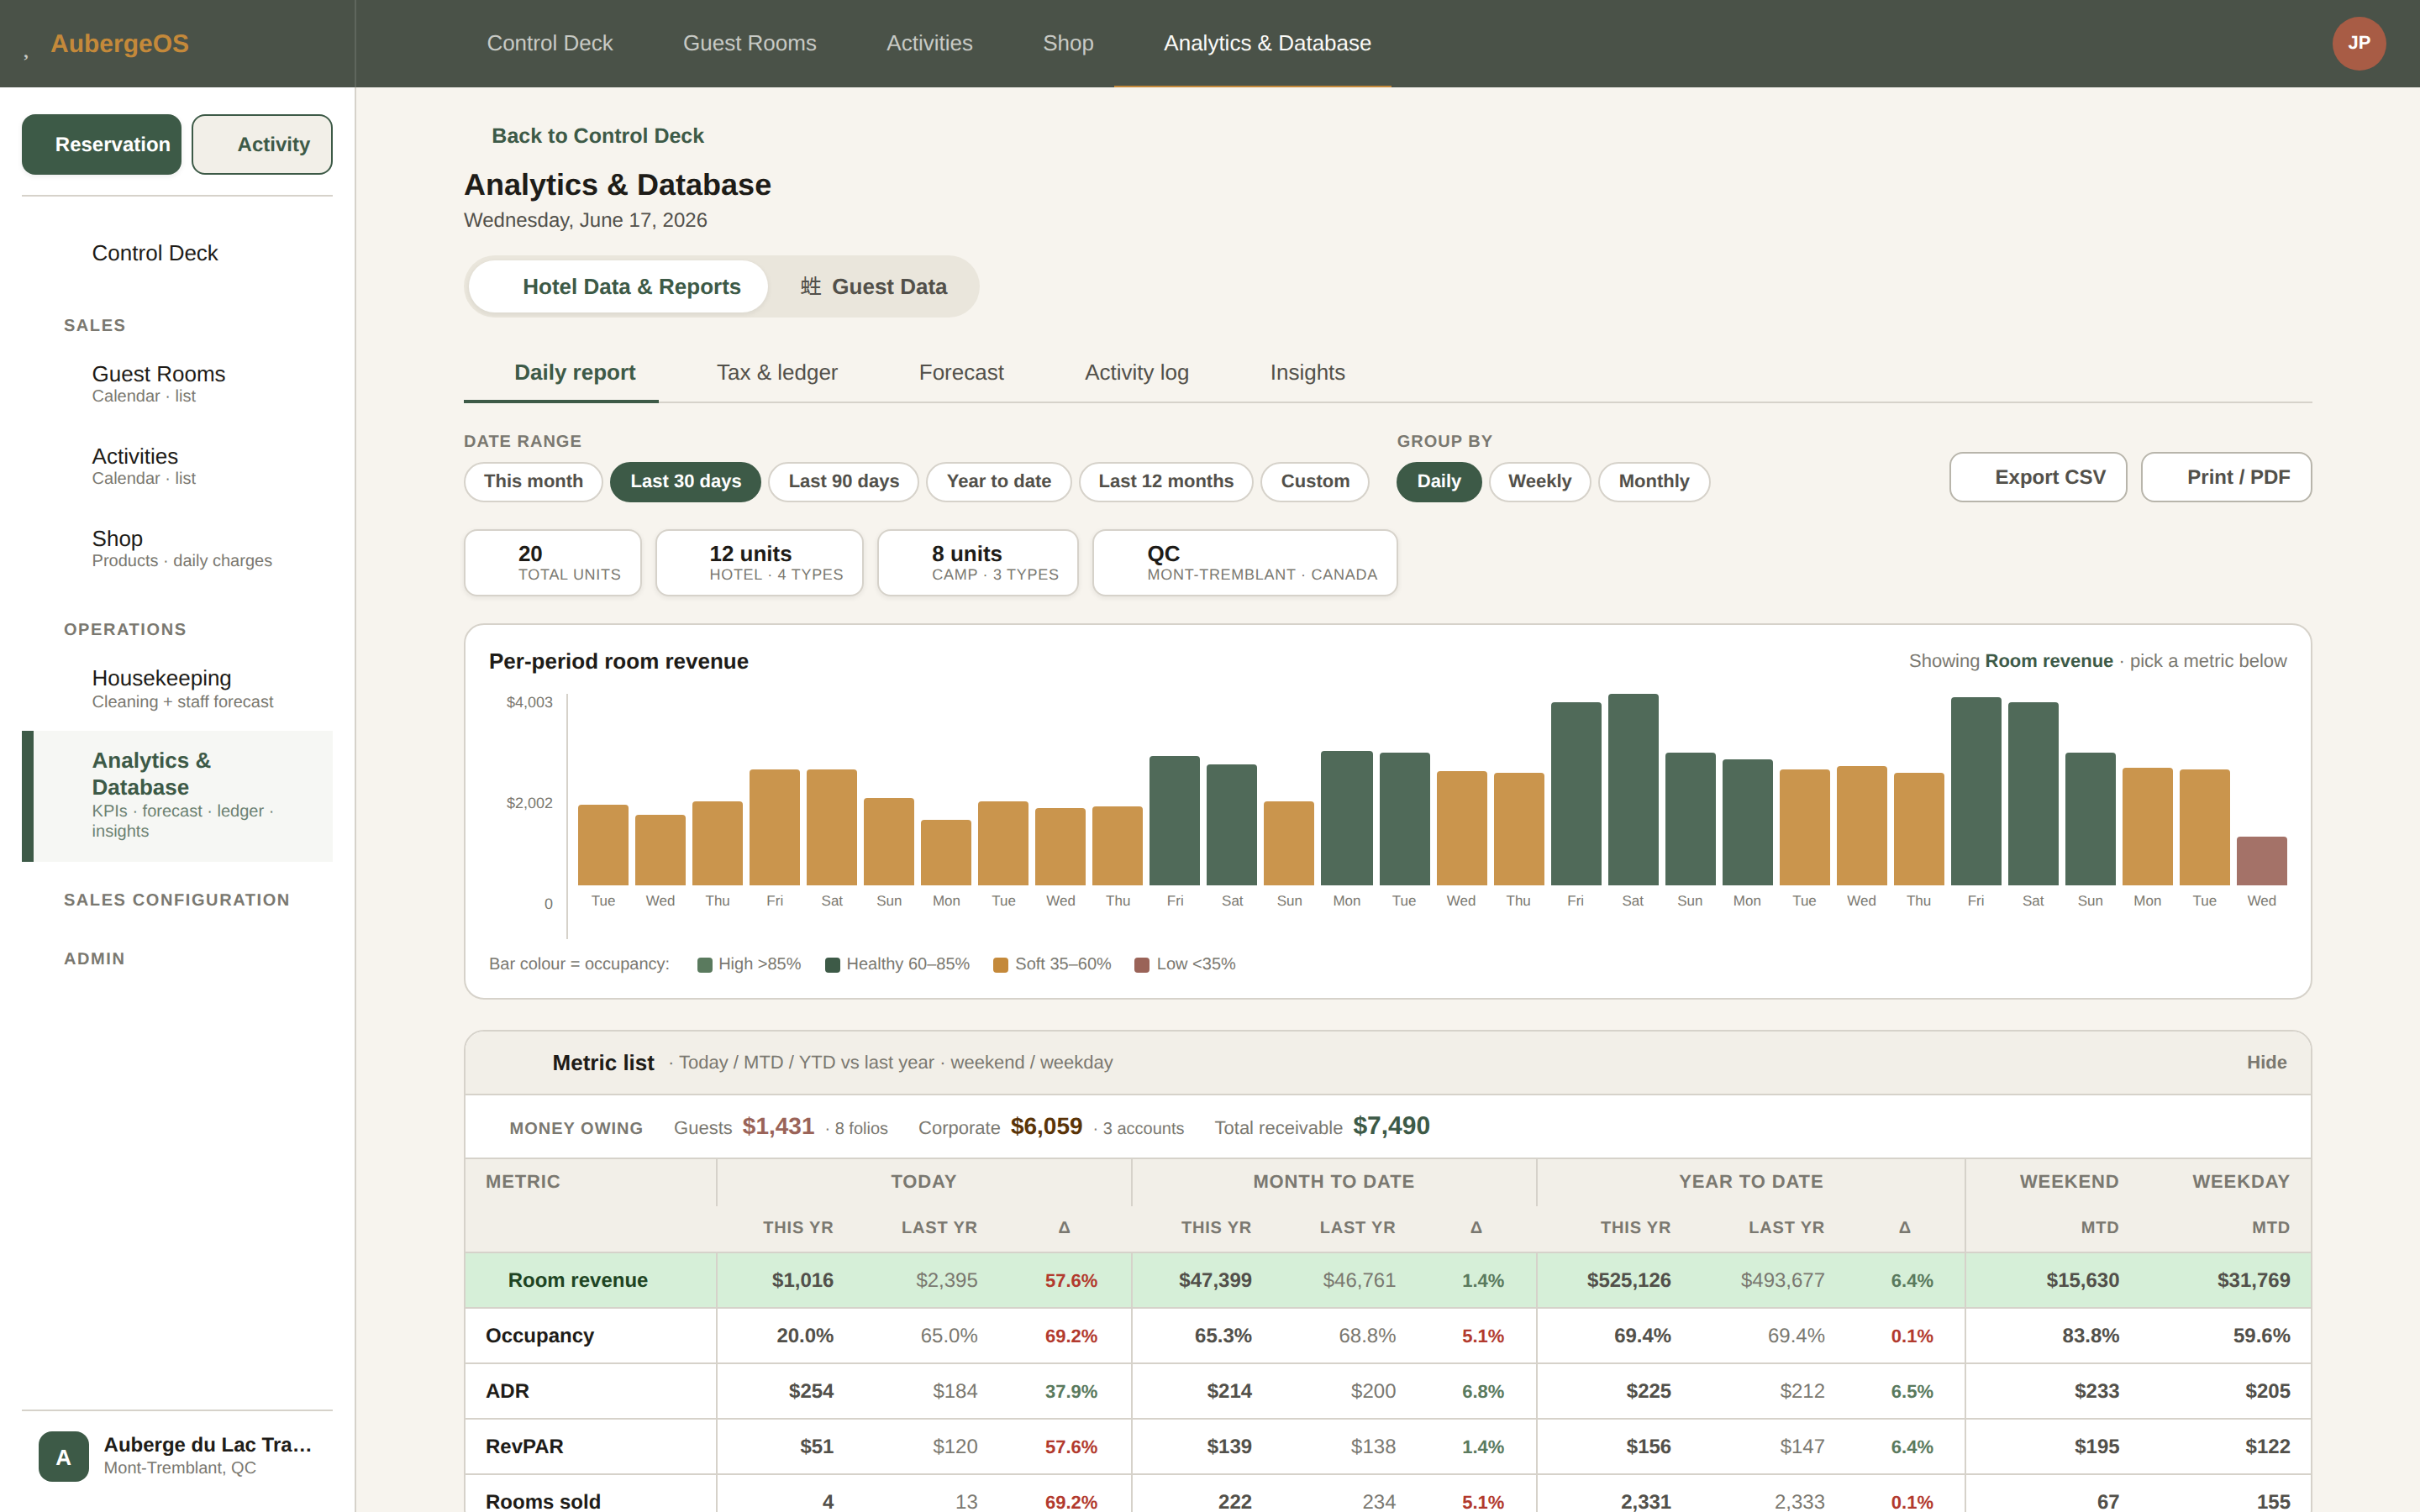Screen dimensions: 2420x1512
Task: Expand the Admin section
Action: tap(94, 958)
